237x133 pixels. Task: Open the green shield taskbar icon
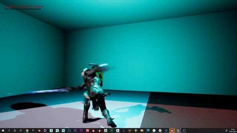click(x=136, y=130)
